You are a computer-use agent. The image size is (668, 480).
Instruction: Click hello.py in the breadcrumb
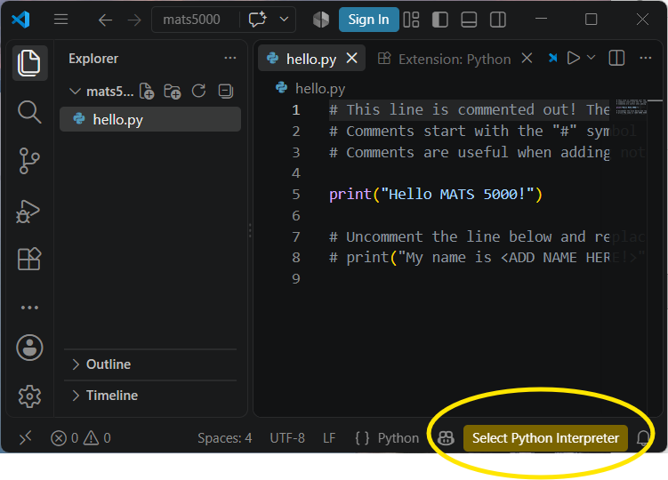[320, 89]
